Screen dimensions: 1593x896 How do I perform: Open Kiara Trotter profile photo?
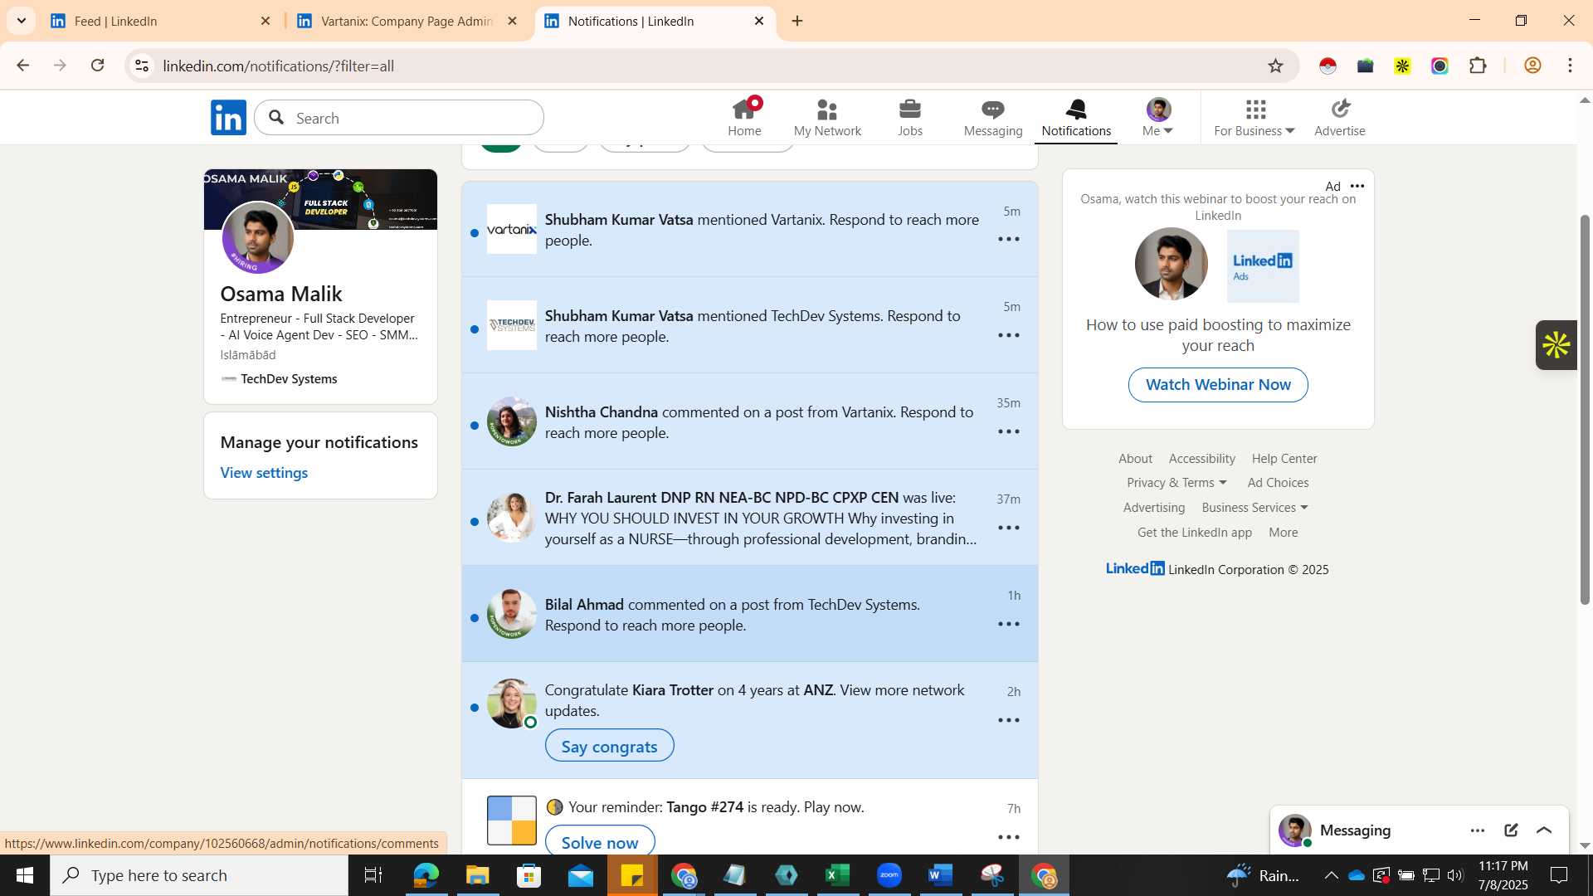511,704
